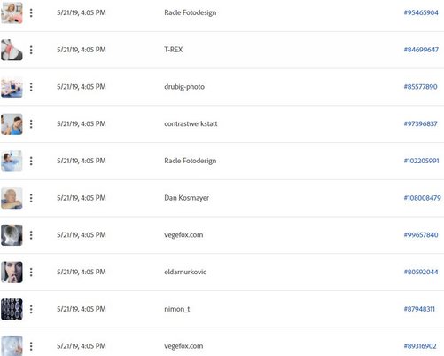Open the three-dot menu for the T-REX row
The image size is (444, 356).
point(31,50)
